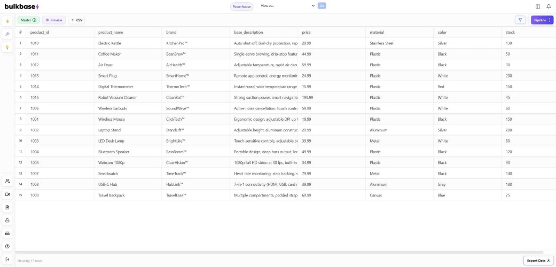Open the team members sidebar icon
This screenshot has height=267, width=556.
[x=7, y=181]
